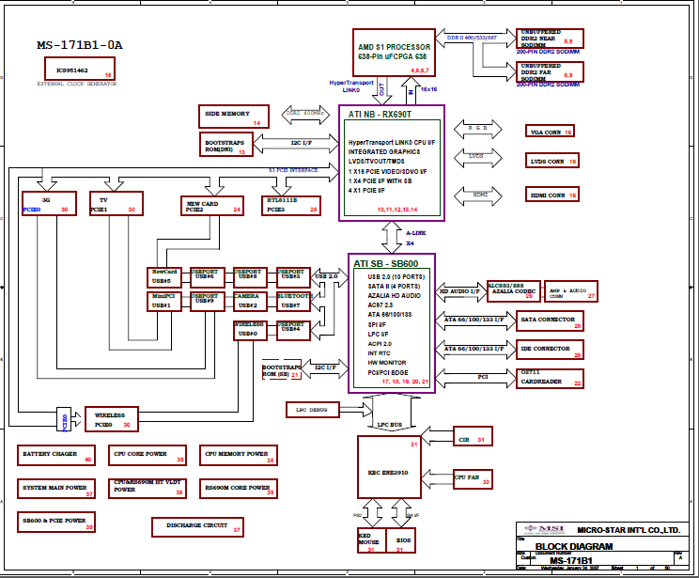Click the EXTERNAL CLOCK GENERATOR caption

click(77, 84)
